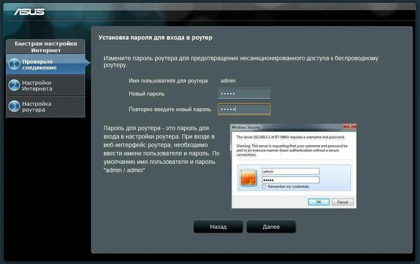Open Настройки Интернета step

click(x=45, y=85)
